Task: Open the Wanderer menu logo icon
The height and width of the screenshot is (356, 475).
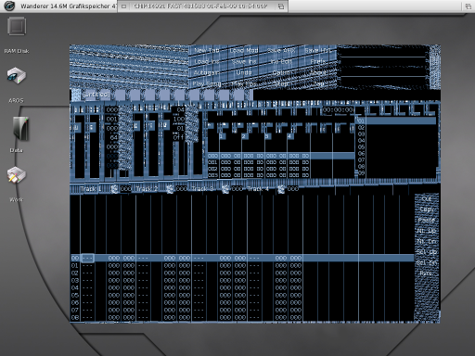Action: click(9, 6)
